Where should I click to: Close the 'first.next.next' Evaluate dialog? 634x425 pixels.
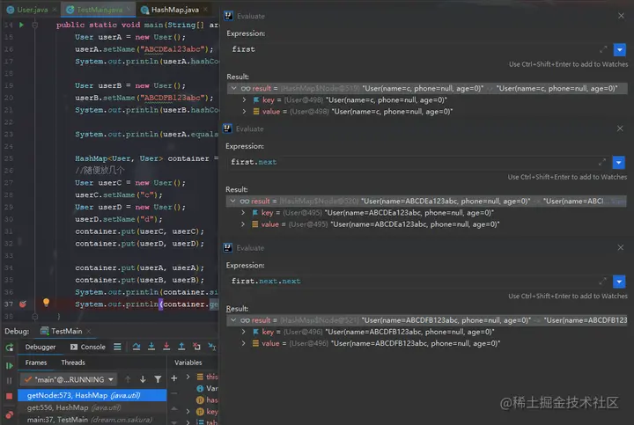[621, 247]
